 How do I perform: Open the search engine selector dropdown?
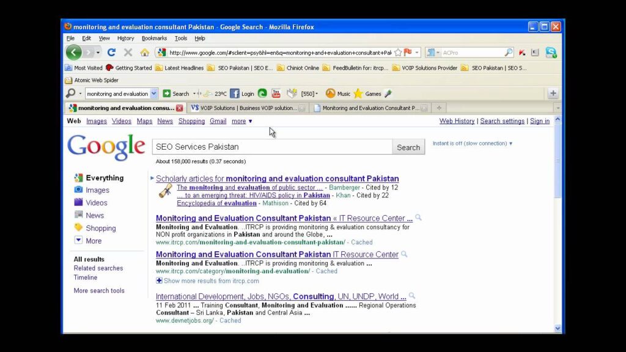[432, 53]
